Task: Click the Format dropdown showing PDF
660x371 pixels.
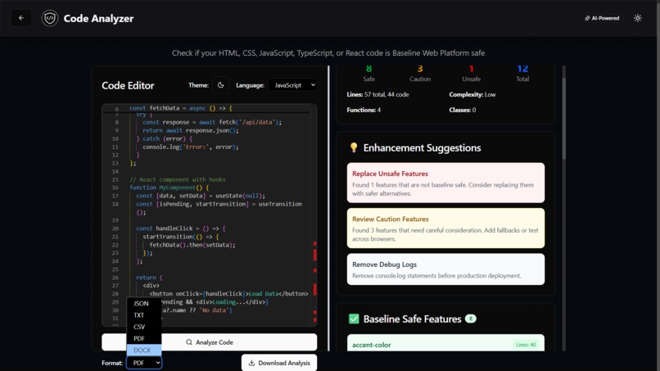Action: tap(144, 363)
